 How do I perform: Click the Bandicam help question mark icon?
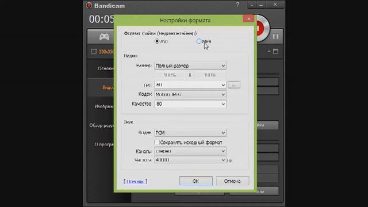click(x=237, y=5)
